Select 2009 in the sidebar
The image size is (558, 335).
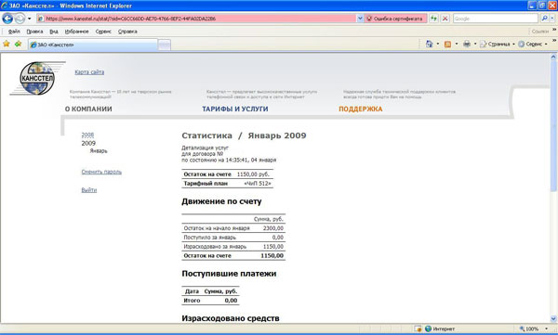[88, 143]
